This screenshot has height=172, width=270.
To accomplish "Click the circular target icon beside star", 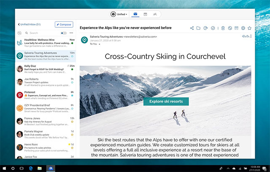I will tap(243, 28).
